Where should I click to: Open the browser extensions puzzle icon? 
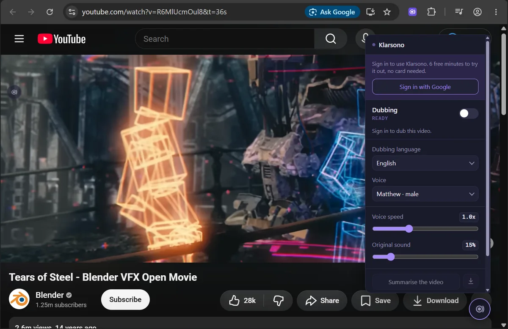pos(431,12)
